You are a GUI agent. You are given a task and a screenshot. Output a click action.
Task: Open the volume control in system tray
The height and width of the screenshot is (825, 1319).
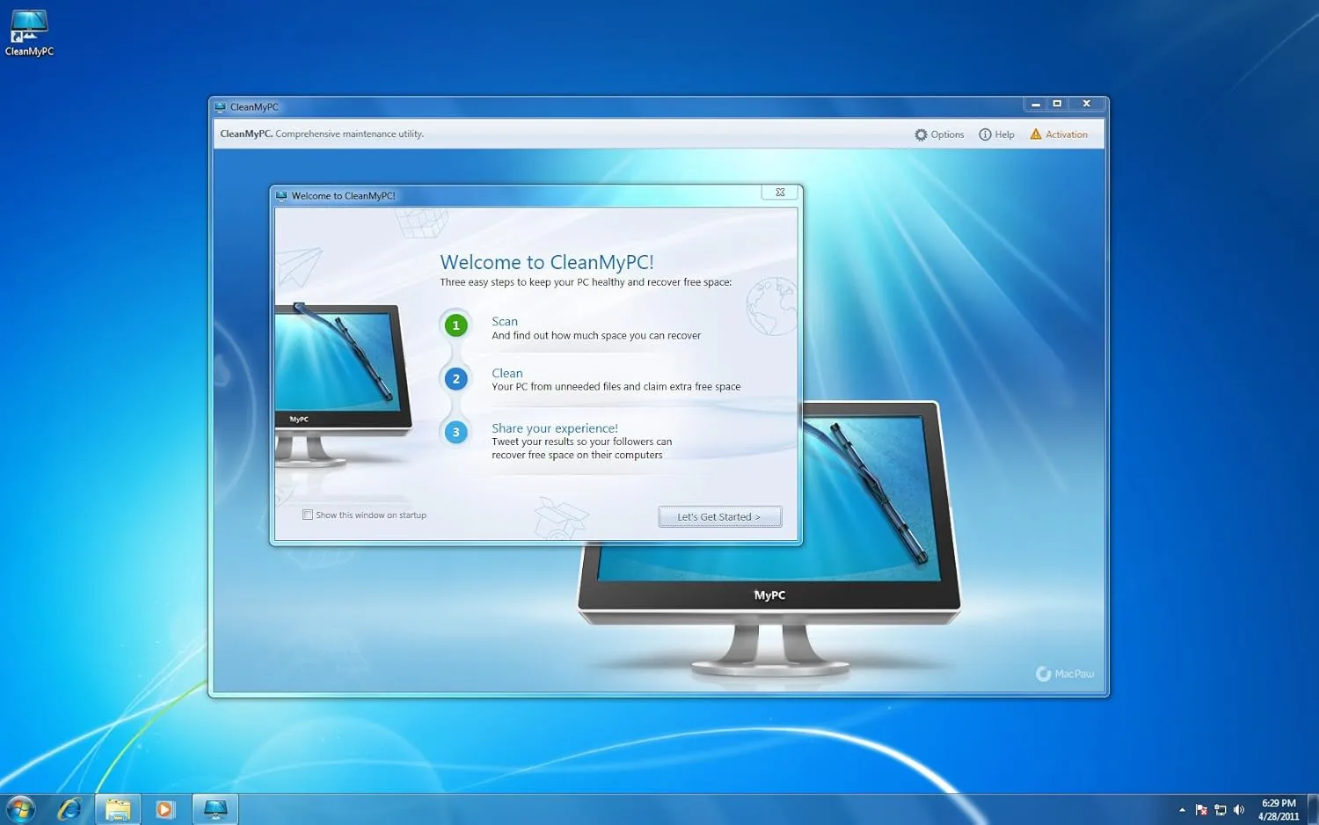pos(1240,808)
